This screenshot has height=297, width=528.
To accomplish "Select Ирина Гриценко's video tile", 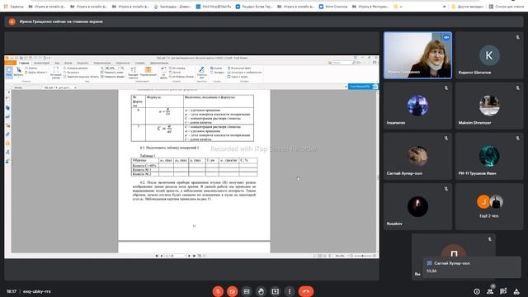I will pos(417,55).
